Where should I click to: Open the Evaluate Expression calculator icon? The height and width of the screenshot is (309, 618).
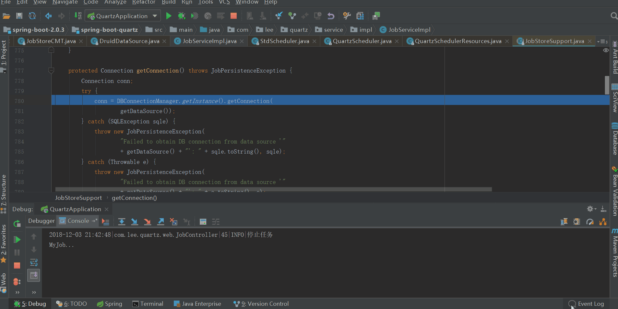pos(203,222)
